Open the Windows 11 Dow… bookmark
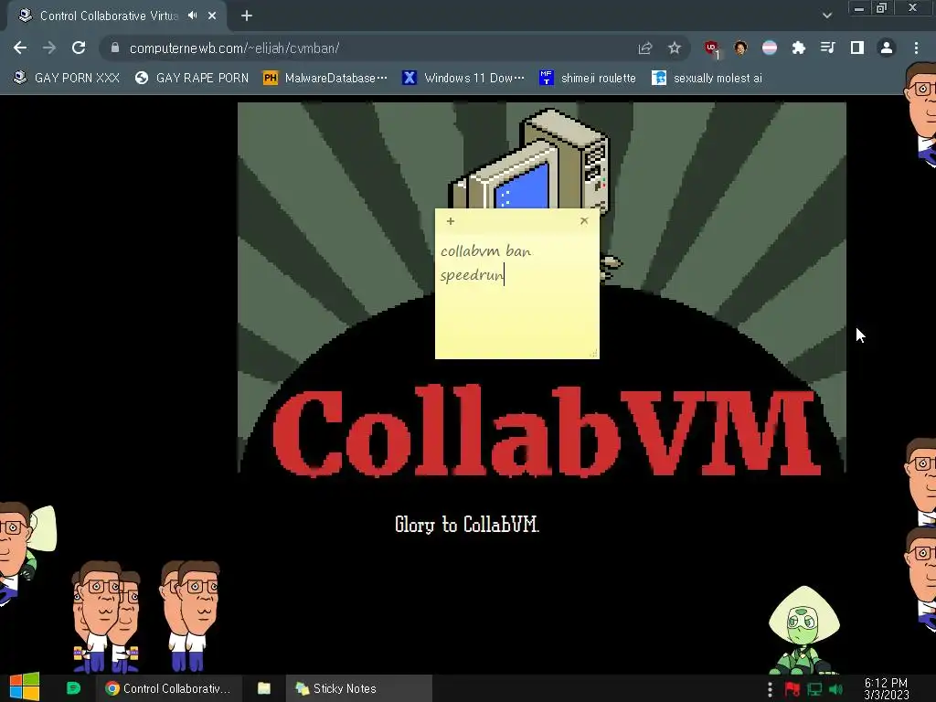Image resolution: width=936 pixels, height=702 pixels. 463,78
